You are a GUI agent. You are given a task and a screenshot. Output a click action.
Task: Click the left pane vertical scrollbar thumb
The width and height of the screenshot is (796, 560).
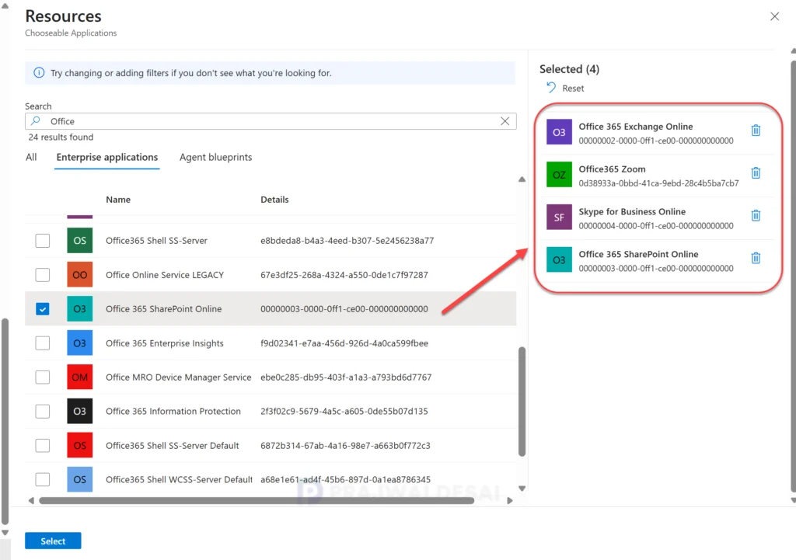5,421
